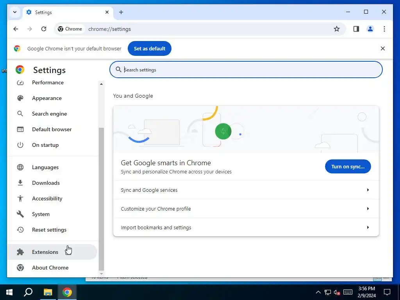This screenshot has height=300, width=400.
Task: Open Windows taskbar search
Action: (x=28, y=292)
